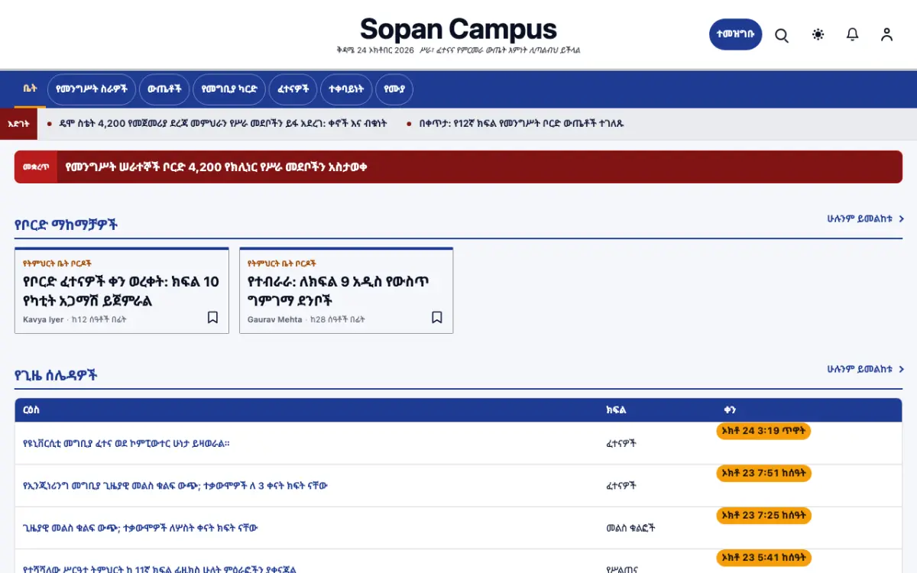The image size is (917, 573).
Task: Click the dark red እድገት ticker label
Action: [x=18, y=124]
